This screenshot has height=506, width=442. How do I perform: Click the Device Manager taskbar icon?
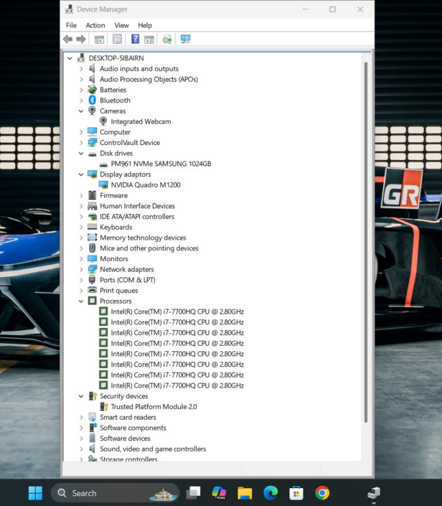click(x=374, y=493)
